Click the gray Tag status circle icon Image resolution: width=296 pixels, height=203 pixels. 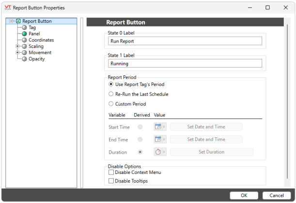pyautogui.click(x=24, y=28)
